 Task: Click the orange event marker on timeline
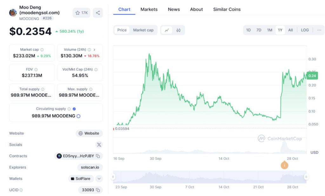284,165
